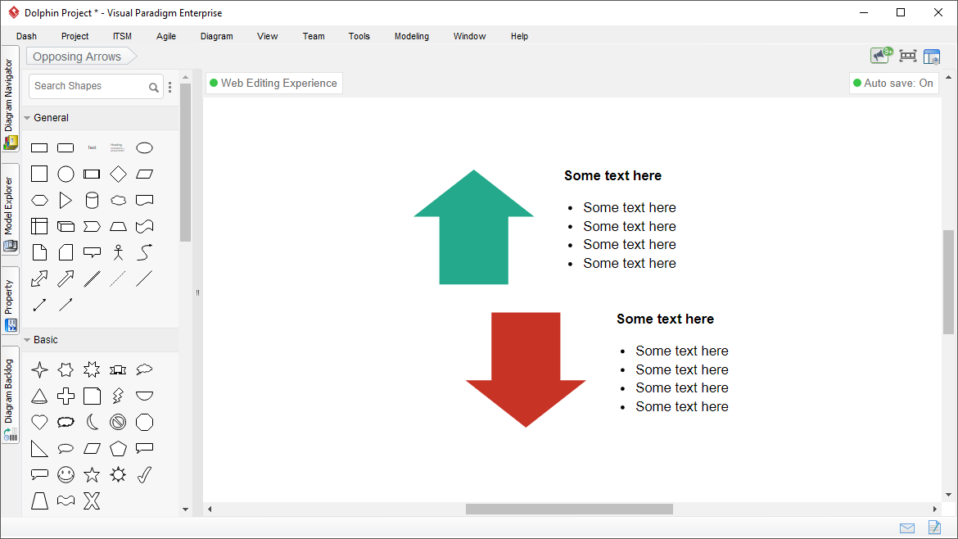958x539 pixels.
Task: Click the Web Editing Experience status
Action: 273,83
